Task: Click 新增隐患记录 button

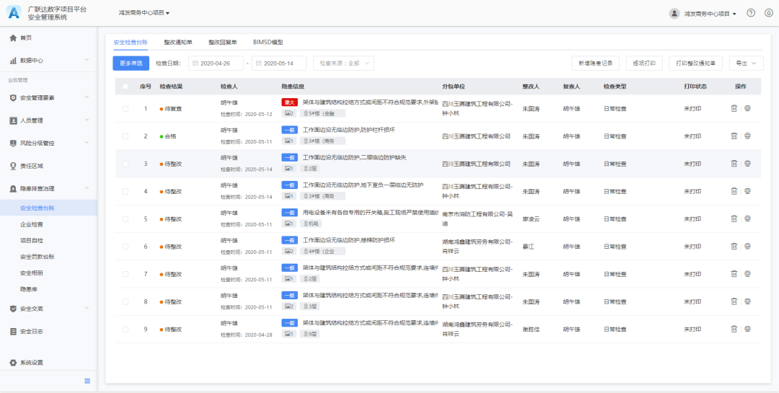Action: [596, 63]
